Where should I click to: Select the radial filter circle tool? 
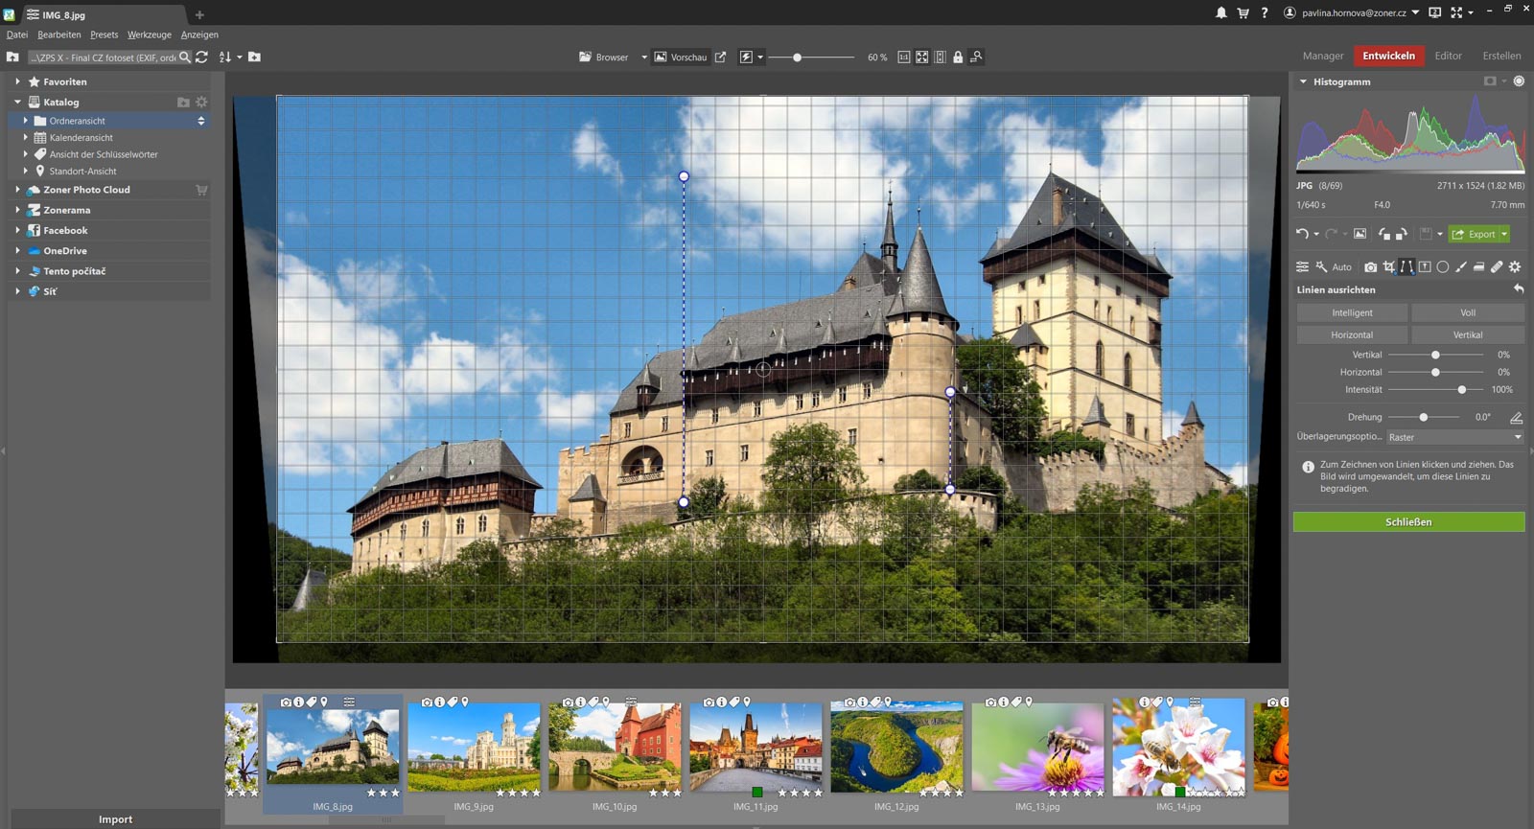click(x=1443, y=267)
